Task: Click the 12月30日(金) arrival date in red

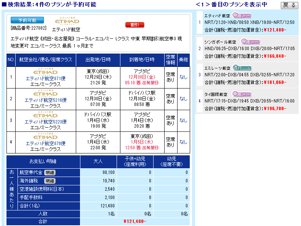Action: pos(142,77)
